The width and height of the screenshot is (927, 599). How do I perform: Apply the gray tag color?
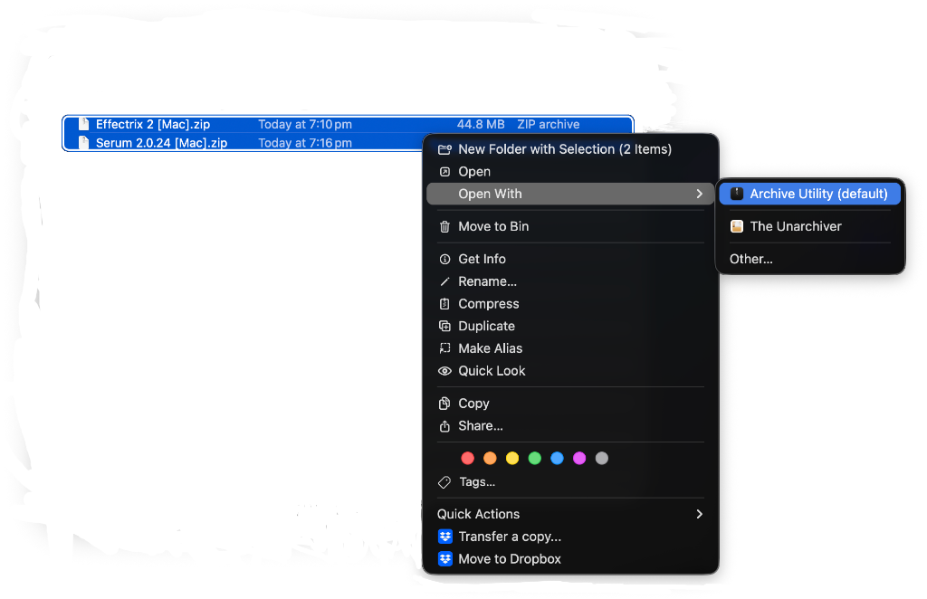(602, 459)
